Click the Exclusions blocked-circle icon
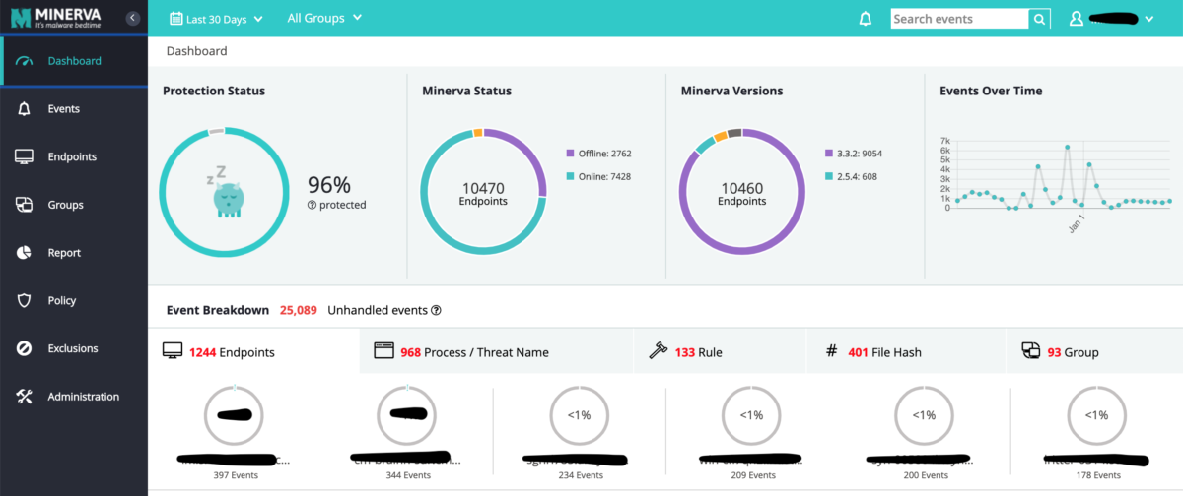Image resolution: width=1183 pixels, height=496 pixels. pos(26,348)
